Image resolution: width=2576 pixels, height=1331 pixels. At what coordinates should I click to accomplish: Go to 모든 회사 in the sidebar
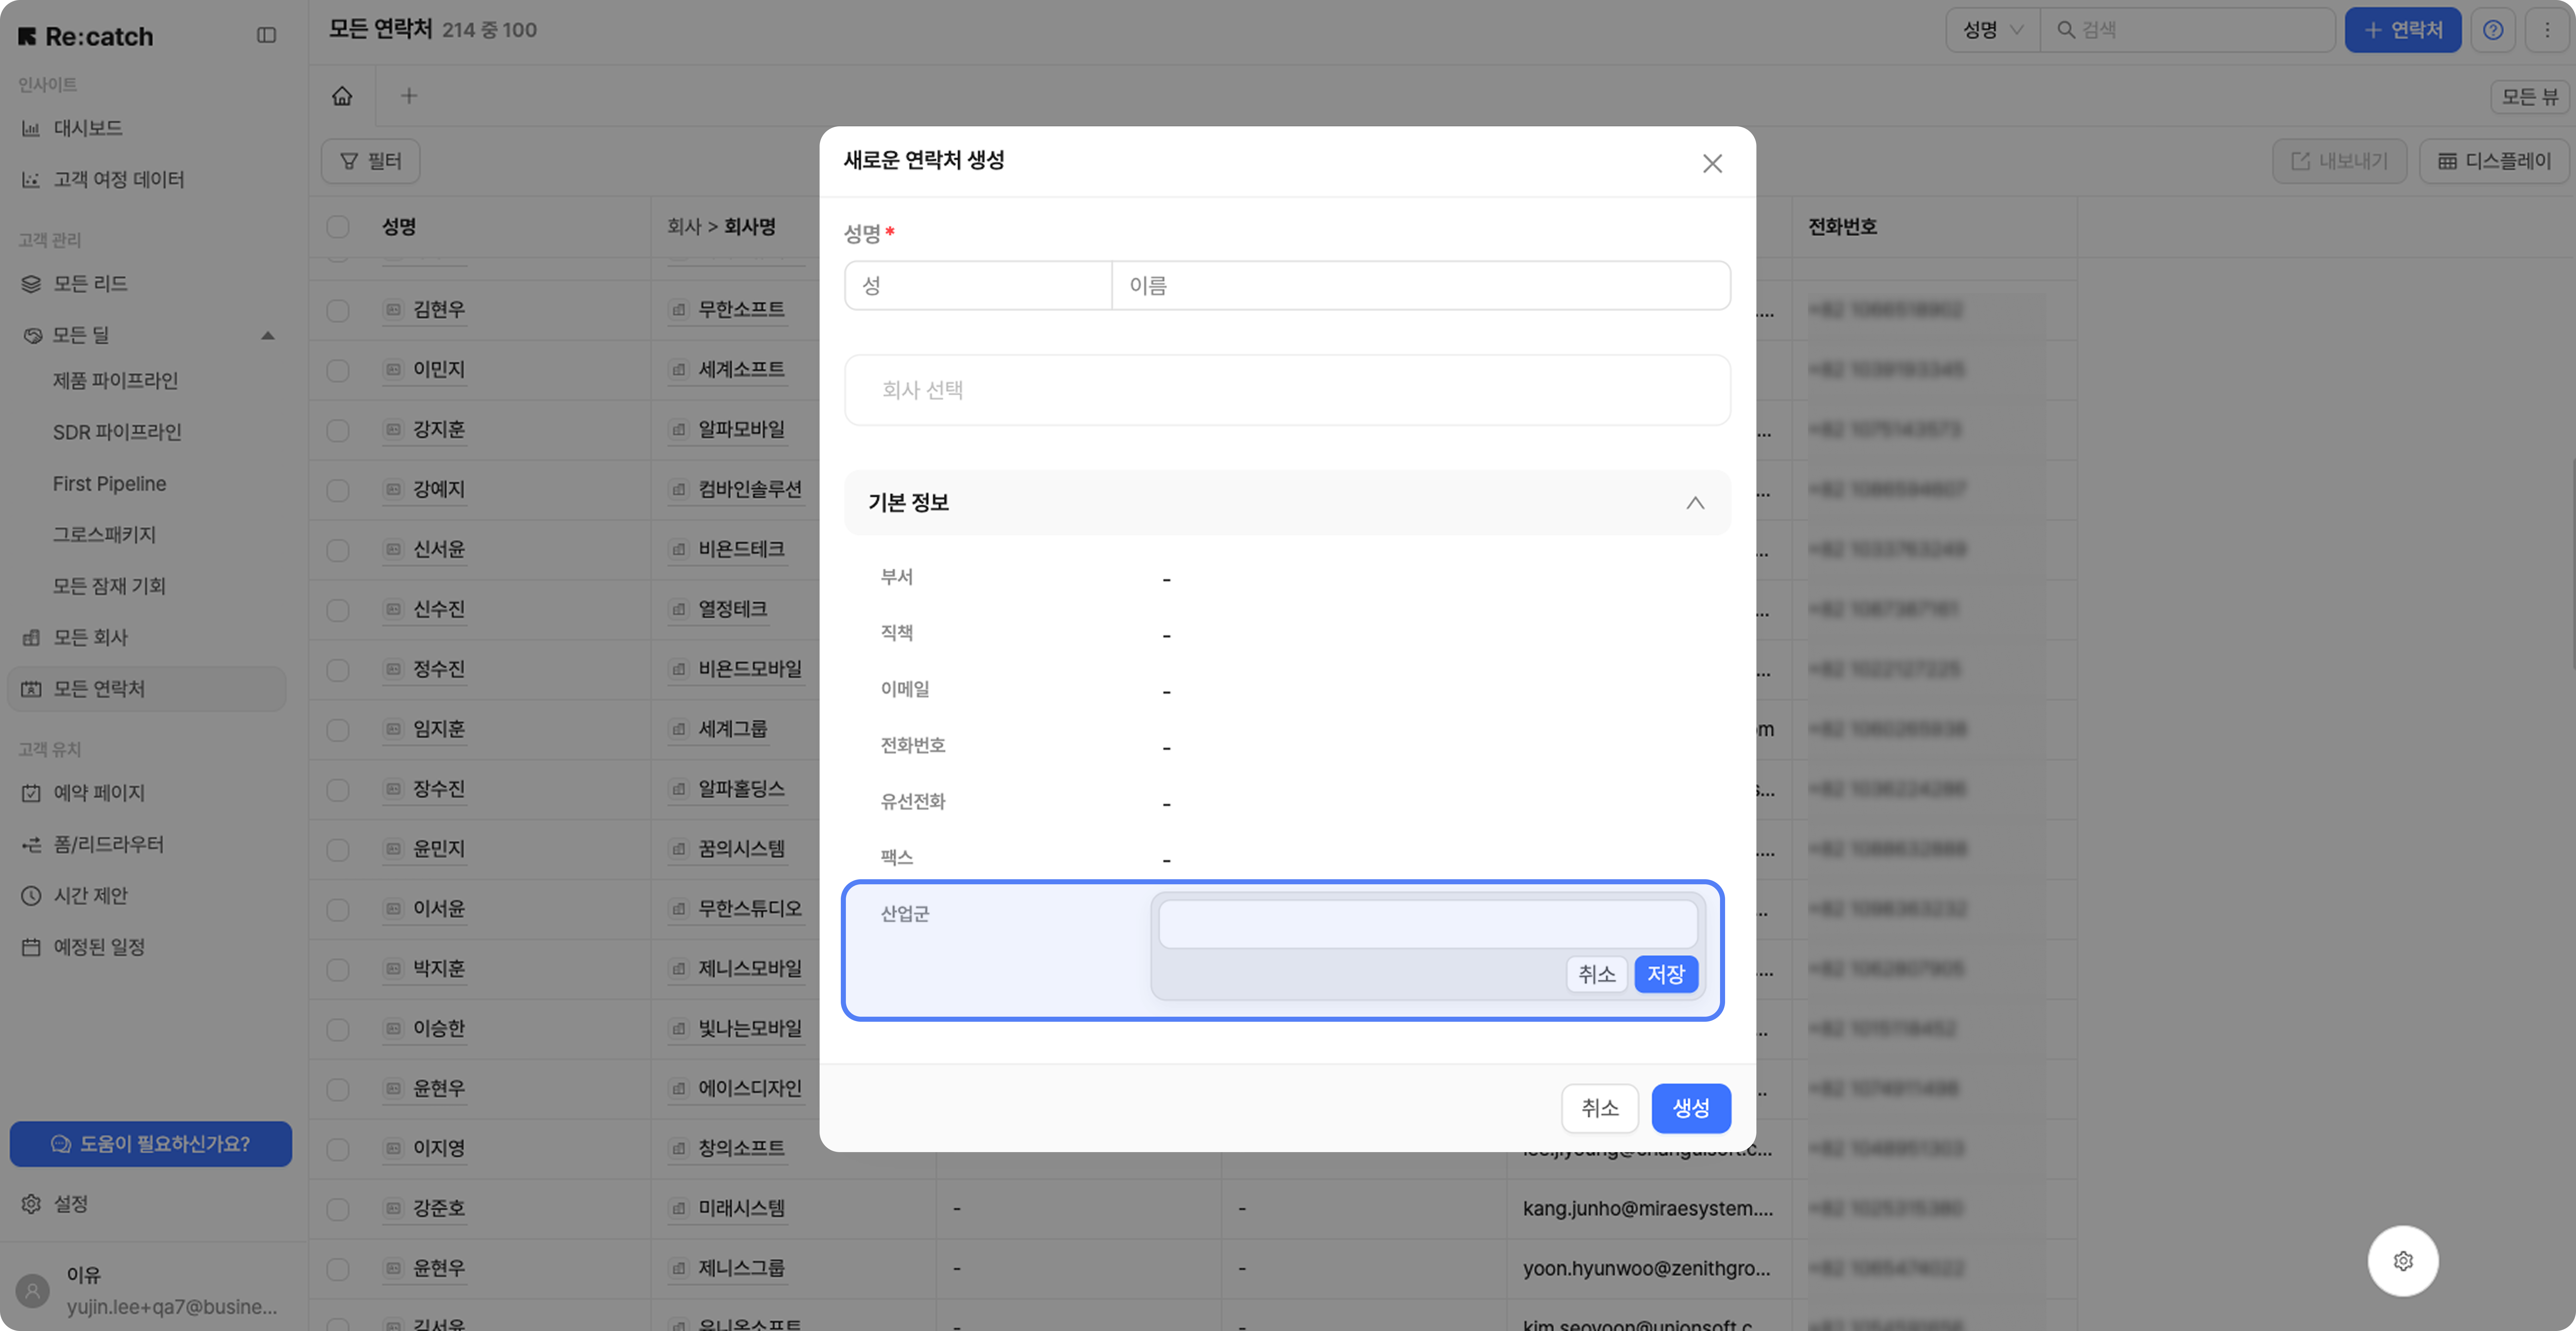[90, 637]
